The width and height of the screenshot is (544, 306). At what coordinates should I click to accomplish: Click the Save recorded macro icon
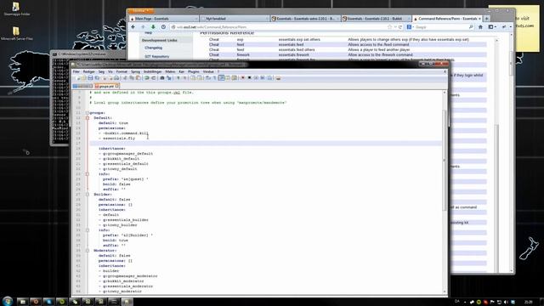tap(269, 77)
